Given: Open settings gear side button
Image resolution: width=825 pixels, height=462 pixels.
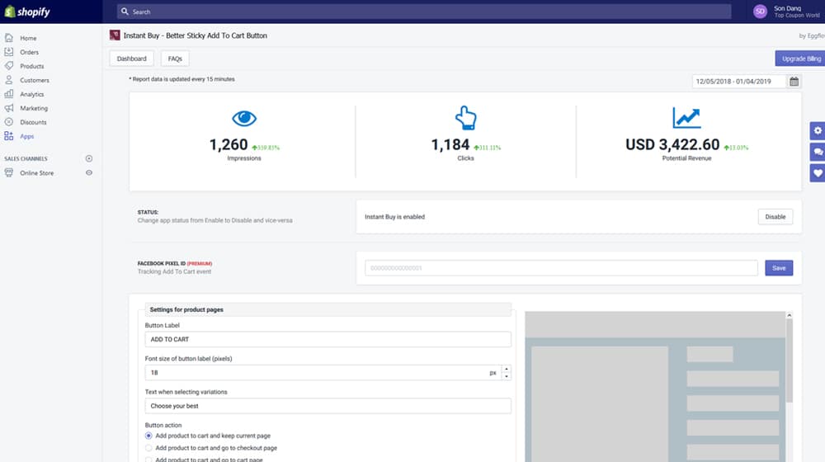Looking at the screenshot, I should tap(817, 130).
